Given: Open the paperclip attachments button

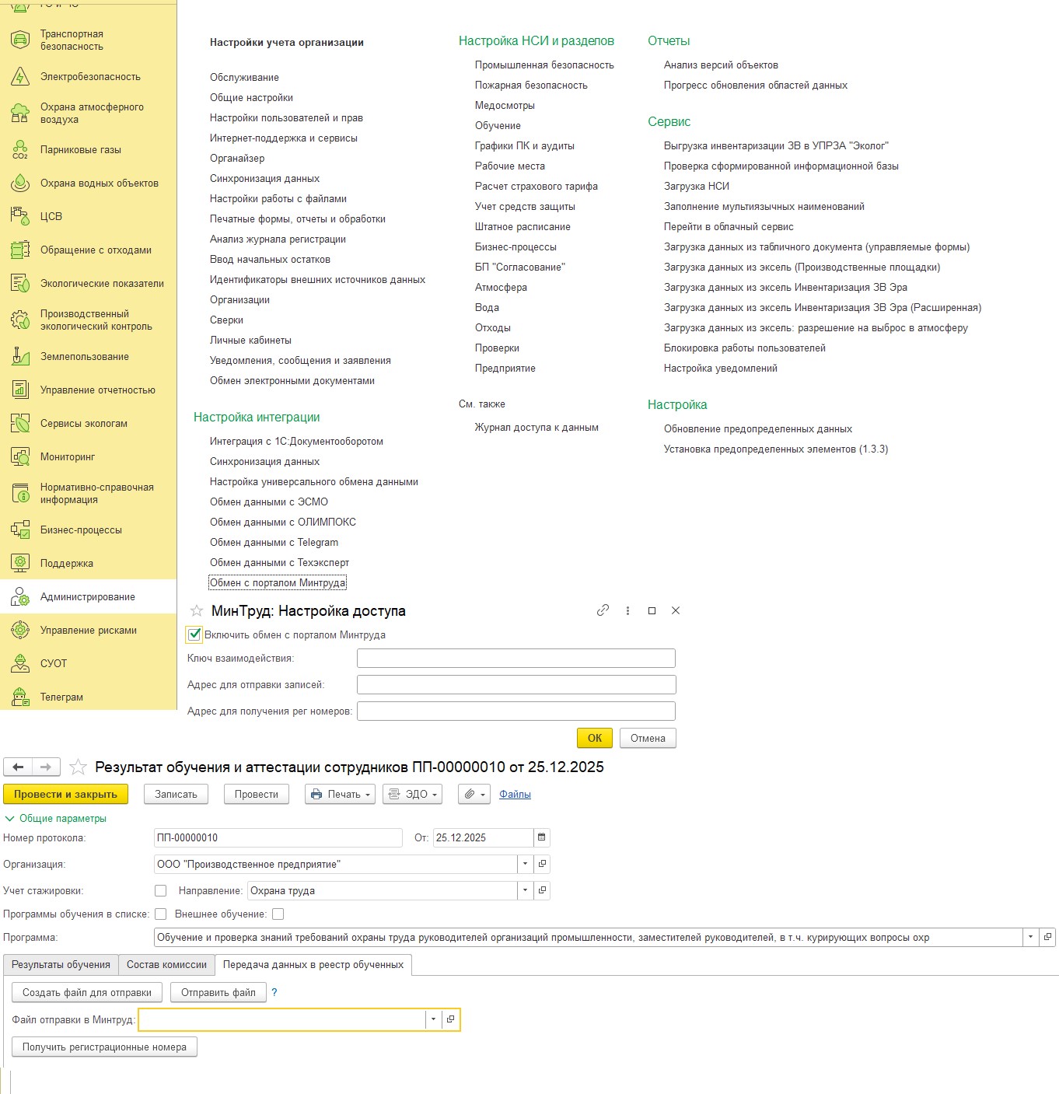Looking at the screenshot, I should click(x=473, y=794).
